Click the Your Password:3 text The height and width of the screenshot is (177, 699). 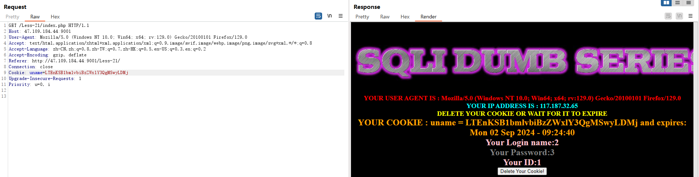point(522,152)
